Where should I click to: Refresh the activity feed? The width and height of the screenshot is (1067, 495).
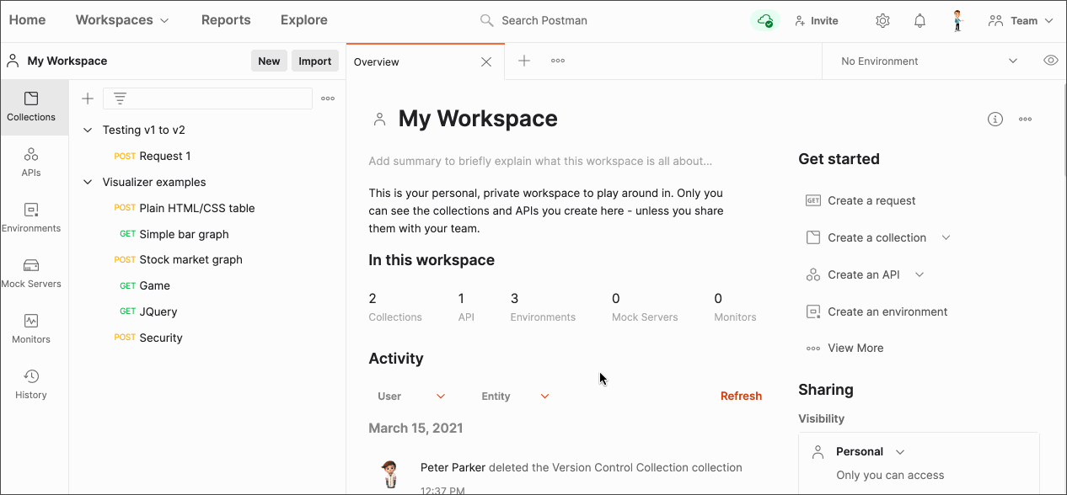coord(741,396)
